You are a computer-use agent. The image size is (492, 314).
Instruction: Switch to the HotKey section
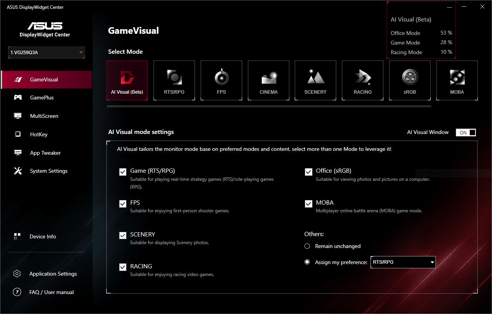coord(39,134)
